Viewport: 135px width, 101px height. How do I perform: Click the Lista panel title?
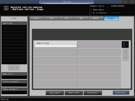point(14,18)
